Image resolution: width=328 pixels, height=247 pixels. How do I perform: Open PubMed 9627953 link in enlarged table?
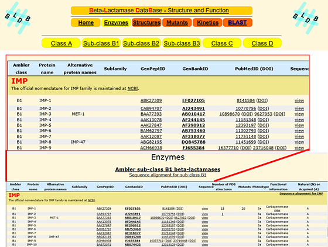click(x=263, y=114)
